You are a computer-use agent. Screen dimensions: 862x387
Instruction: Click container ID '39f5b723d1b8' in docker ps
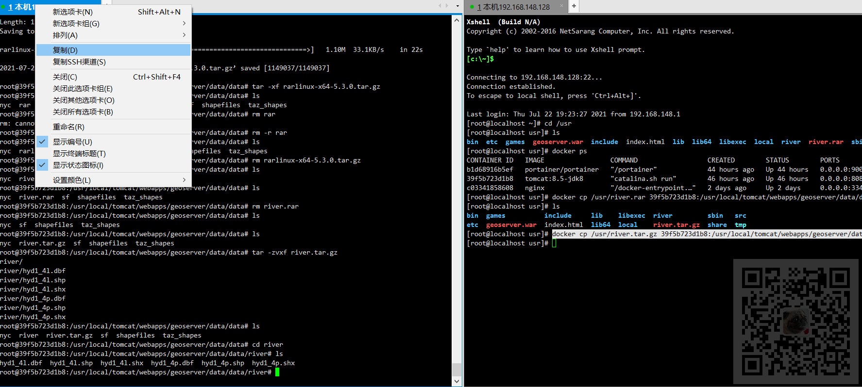pos(490,178)
